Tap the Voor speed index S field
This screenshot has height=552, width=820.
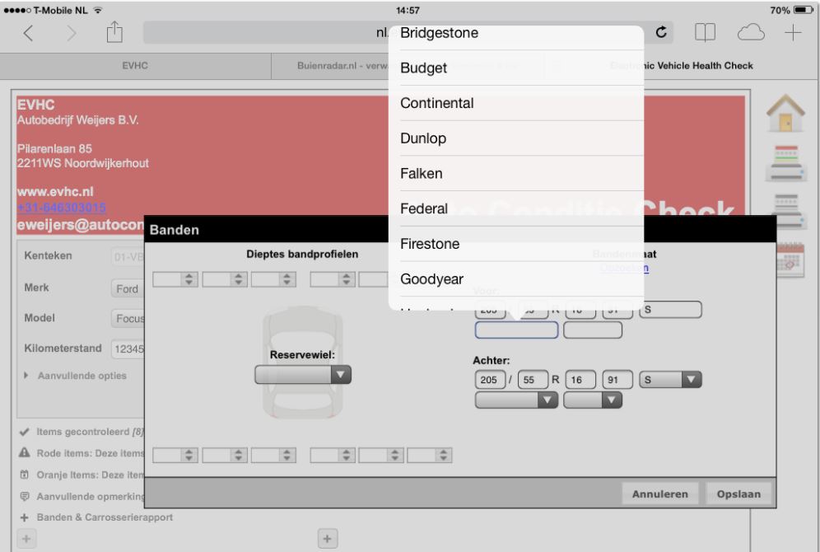tap(670, 310)
